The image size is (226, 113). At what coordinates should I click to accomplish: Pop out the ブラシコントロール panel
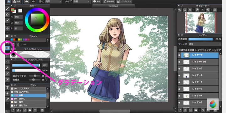pyautogui.click(x=14, y=59)
